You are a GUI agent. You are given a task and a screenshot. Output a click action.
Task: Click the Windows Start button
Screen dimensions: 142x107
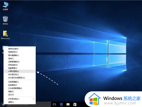(3, 104)
